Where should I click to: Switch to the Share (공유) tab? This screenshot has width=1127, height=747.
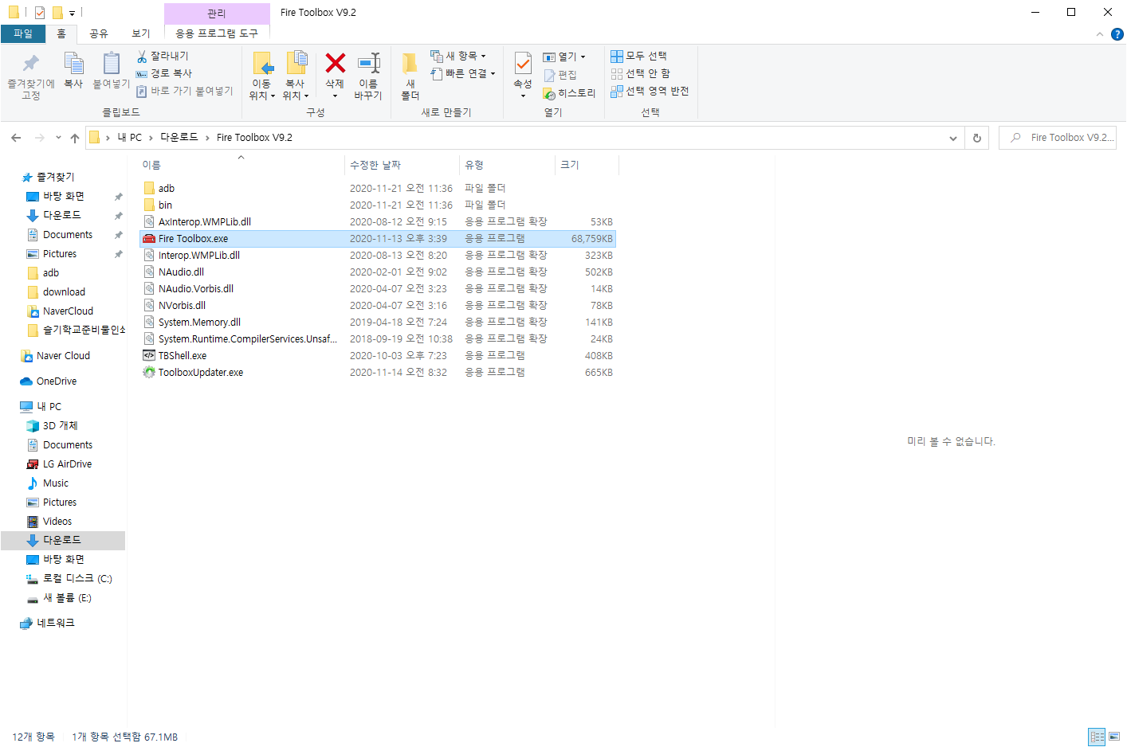99,33
